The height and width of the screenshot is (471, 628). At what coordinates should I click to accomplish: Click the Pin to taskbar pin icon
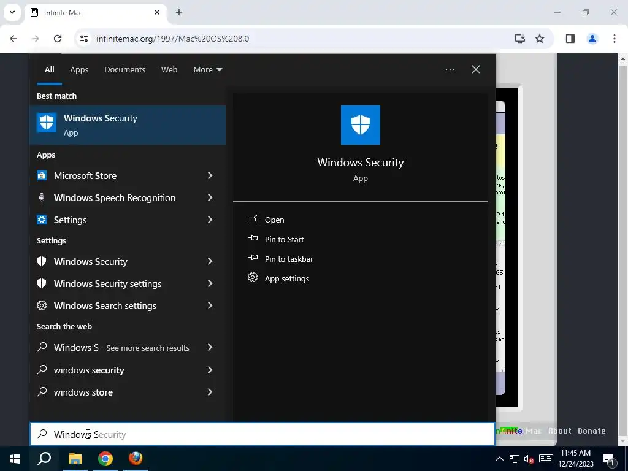point(252,258)
